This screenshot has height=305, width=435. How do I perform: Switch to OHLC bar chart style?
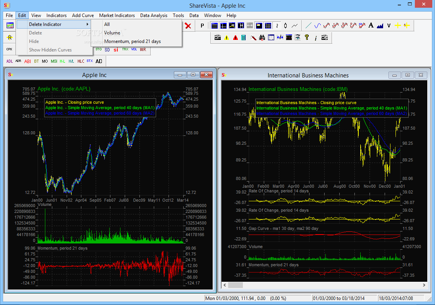tap(277, 26)
